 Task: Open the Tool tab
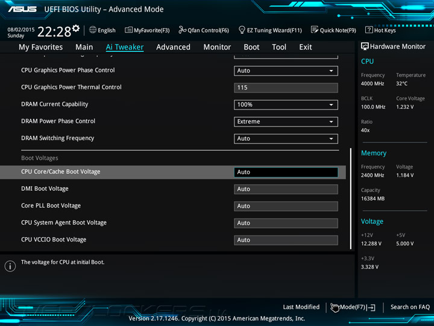279,47
